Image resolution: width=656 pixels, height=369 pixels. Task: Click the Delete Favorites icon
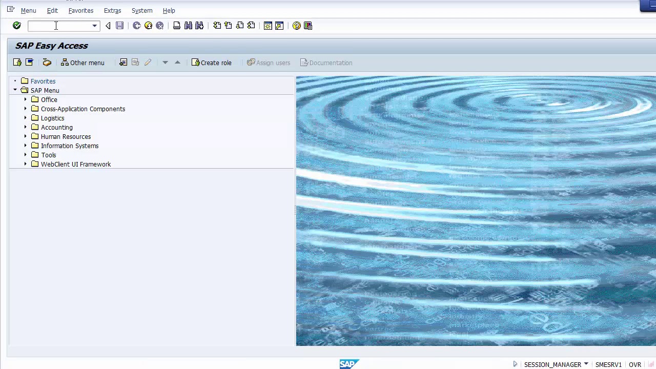click(135, 63)
